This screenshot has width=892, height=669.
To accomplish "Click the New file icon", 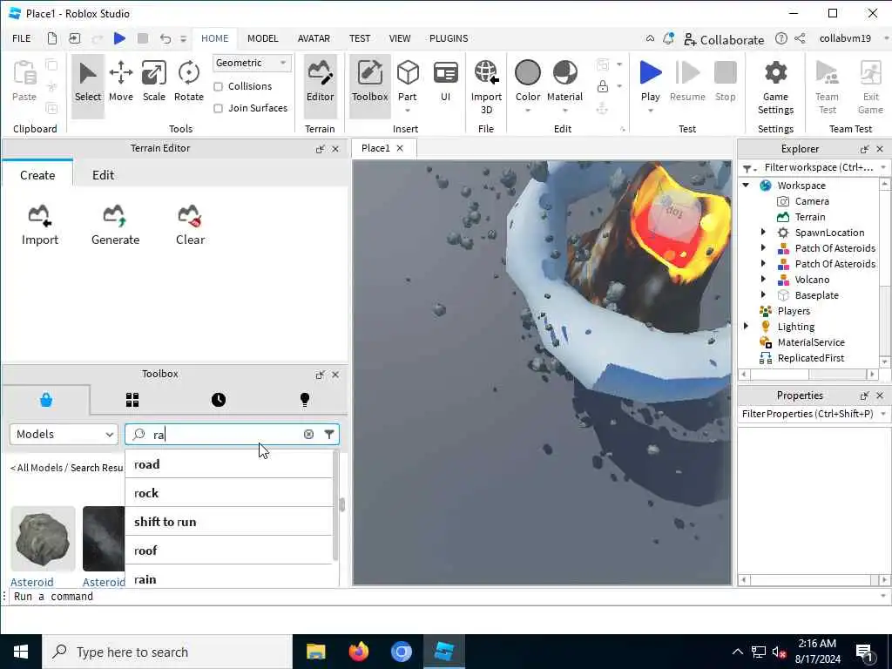I will click(51, 38).
